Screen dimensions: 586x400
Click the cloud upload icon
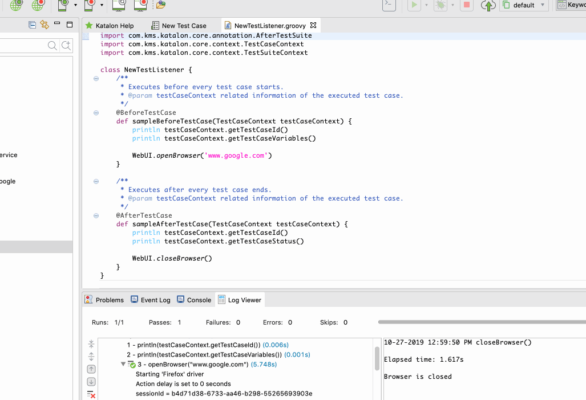488,5
